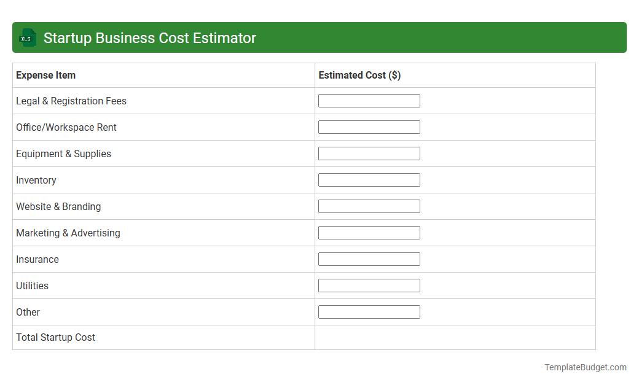Viewport: 639px width, 385px height.
Task: Click the Office/Workspace Rent cost field
Action: point(369,126)
